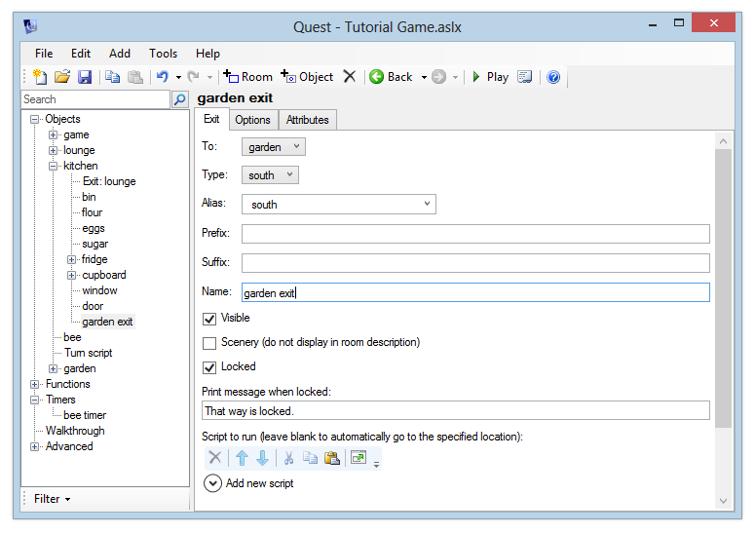
Task: Expand the Functions tree node
Action: (x=35, y=384)
